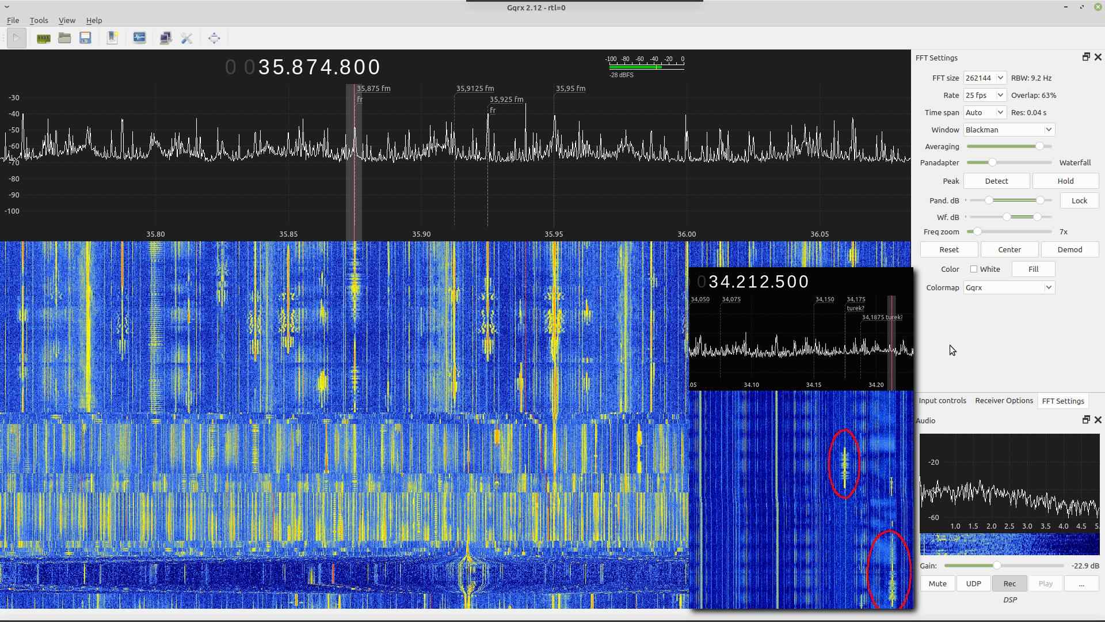Open the FFT size dropdown
This screenshot has width=1105, height=622.
pyautogui.click(x=985, y=78)
